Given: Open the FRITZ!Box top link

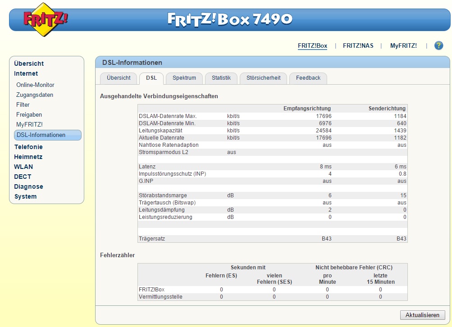Looking at the screenshot, I should tap(312, 45).
